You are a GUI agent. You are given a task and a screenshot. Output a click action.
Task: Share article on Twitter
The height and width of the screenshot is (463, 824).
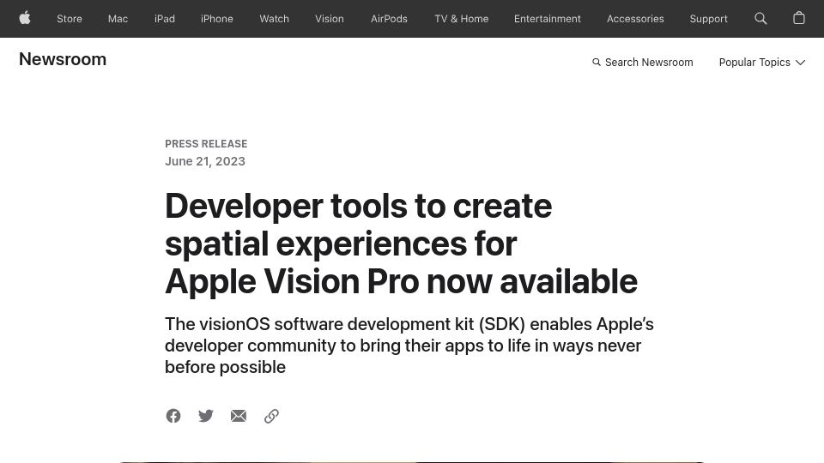pyautogui.click(x=206, y=416)
